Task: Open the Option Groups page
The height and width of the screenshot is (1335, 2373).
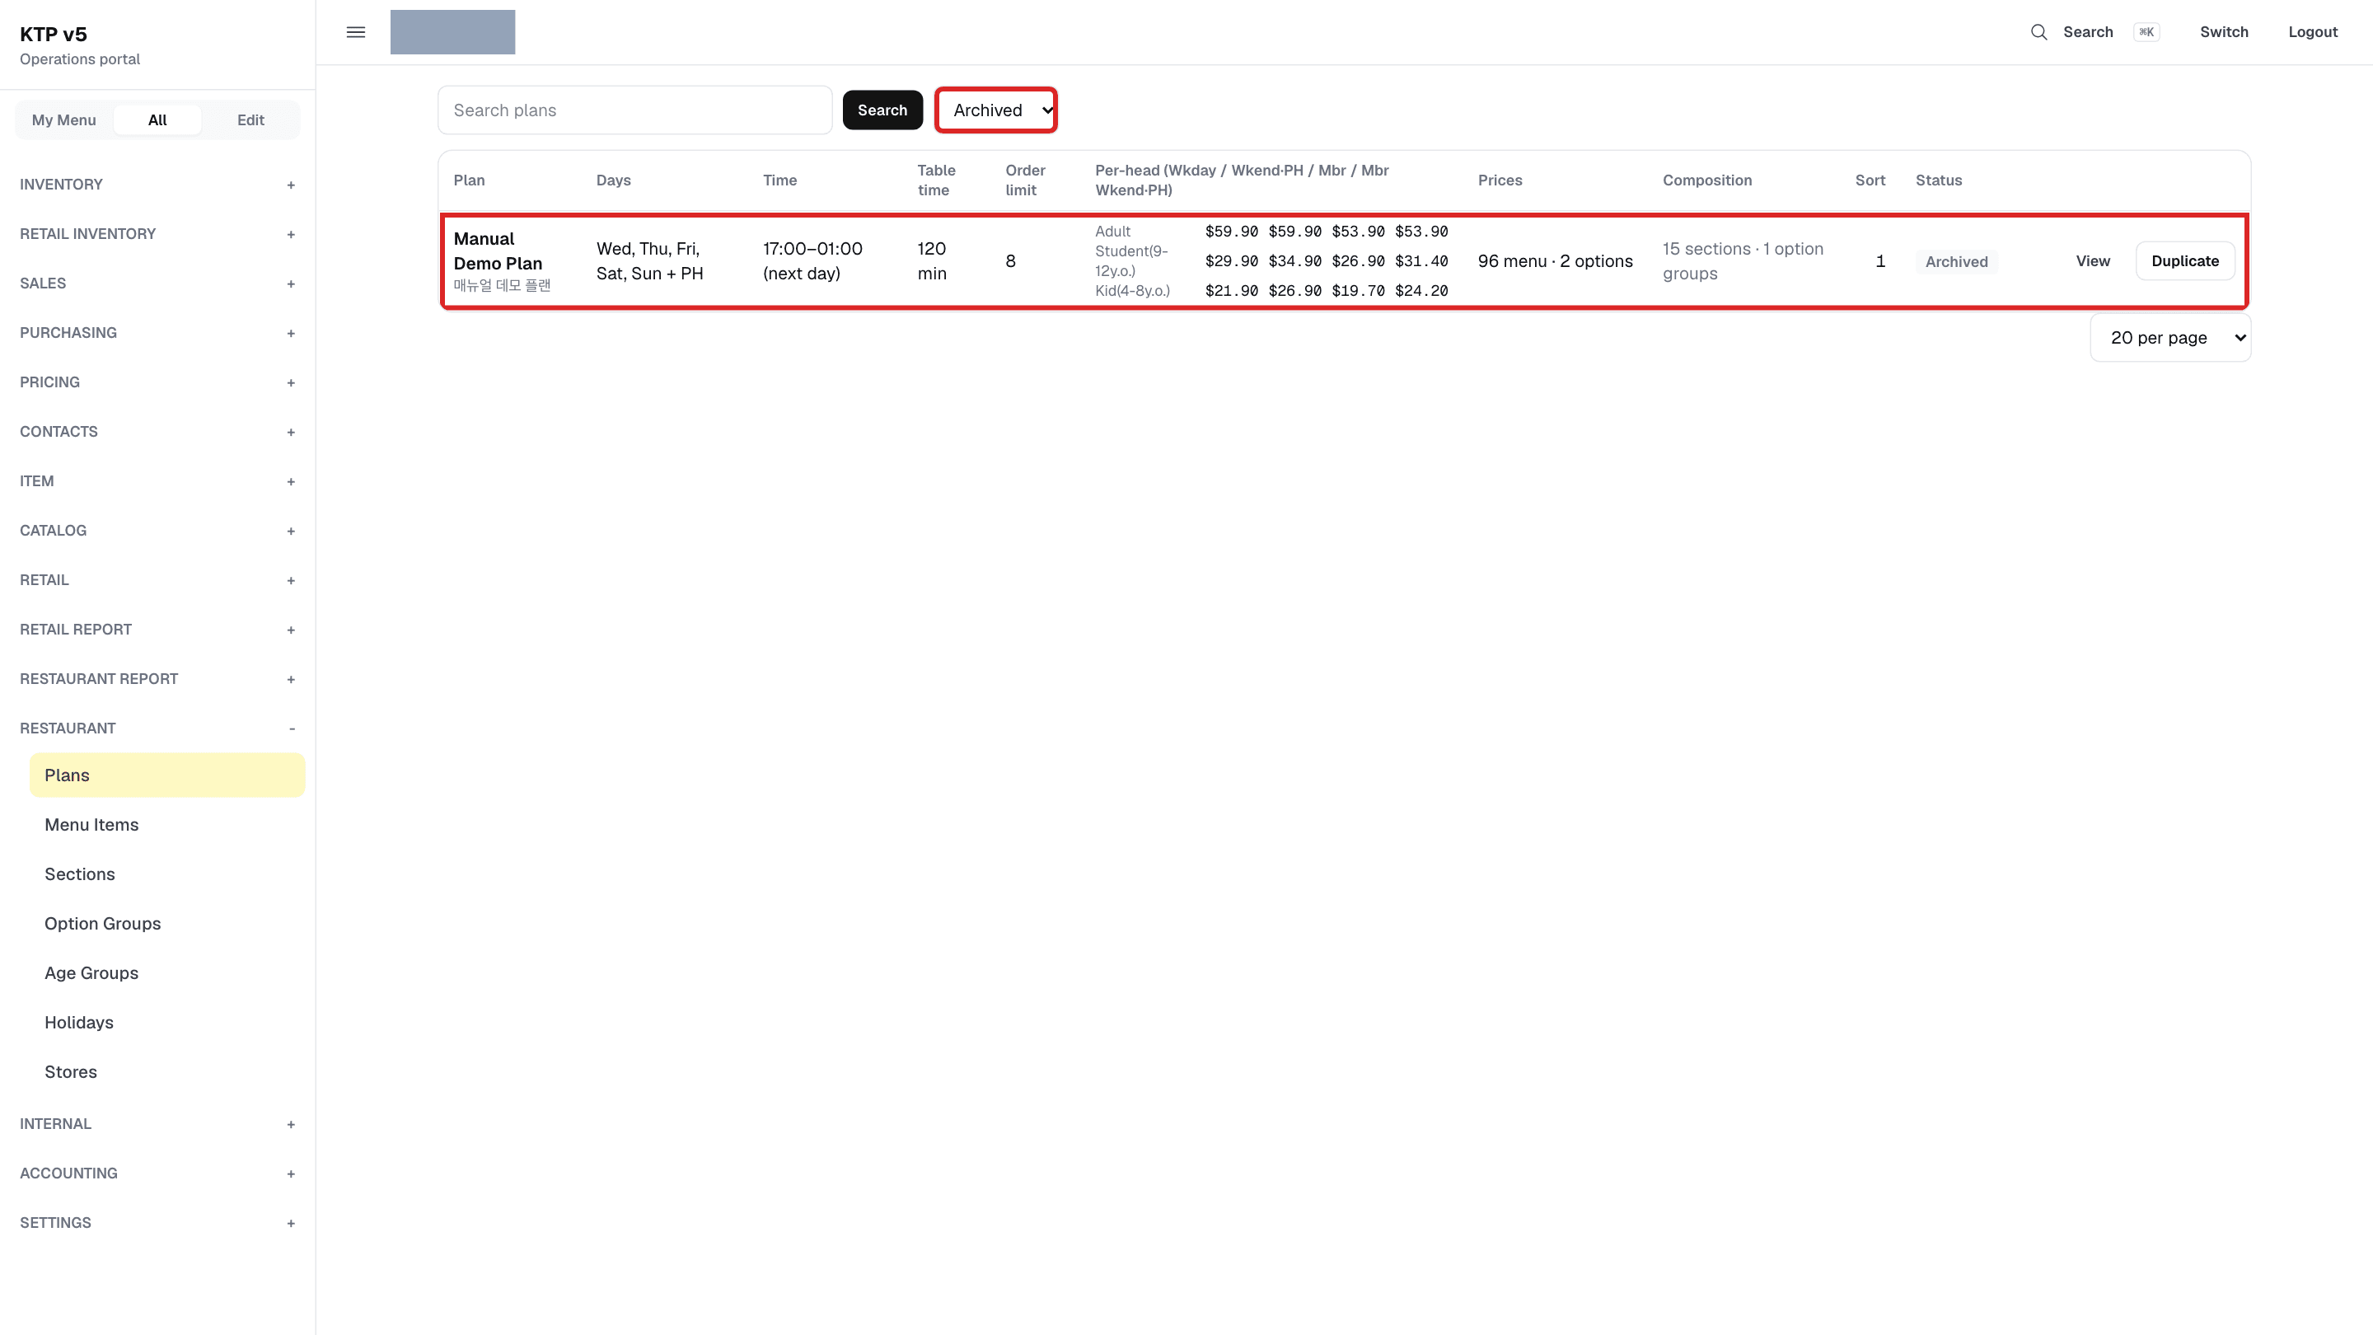Action: click(166, 924)
